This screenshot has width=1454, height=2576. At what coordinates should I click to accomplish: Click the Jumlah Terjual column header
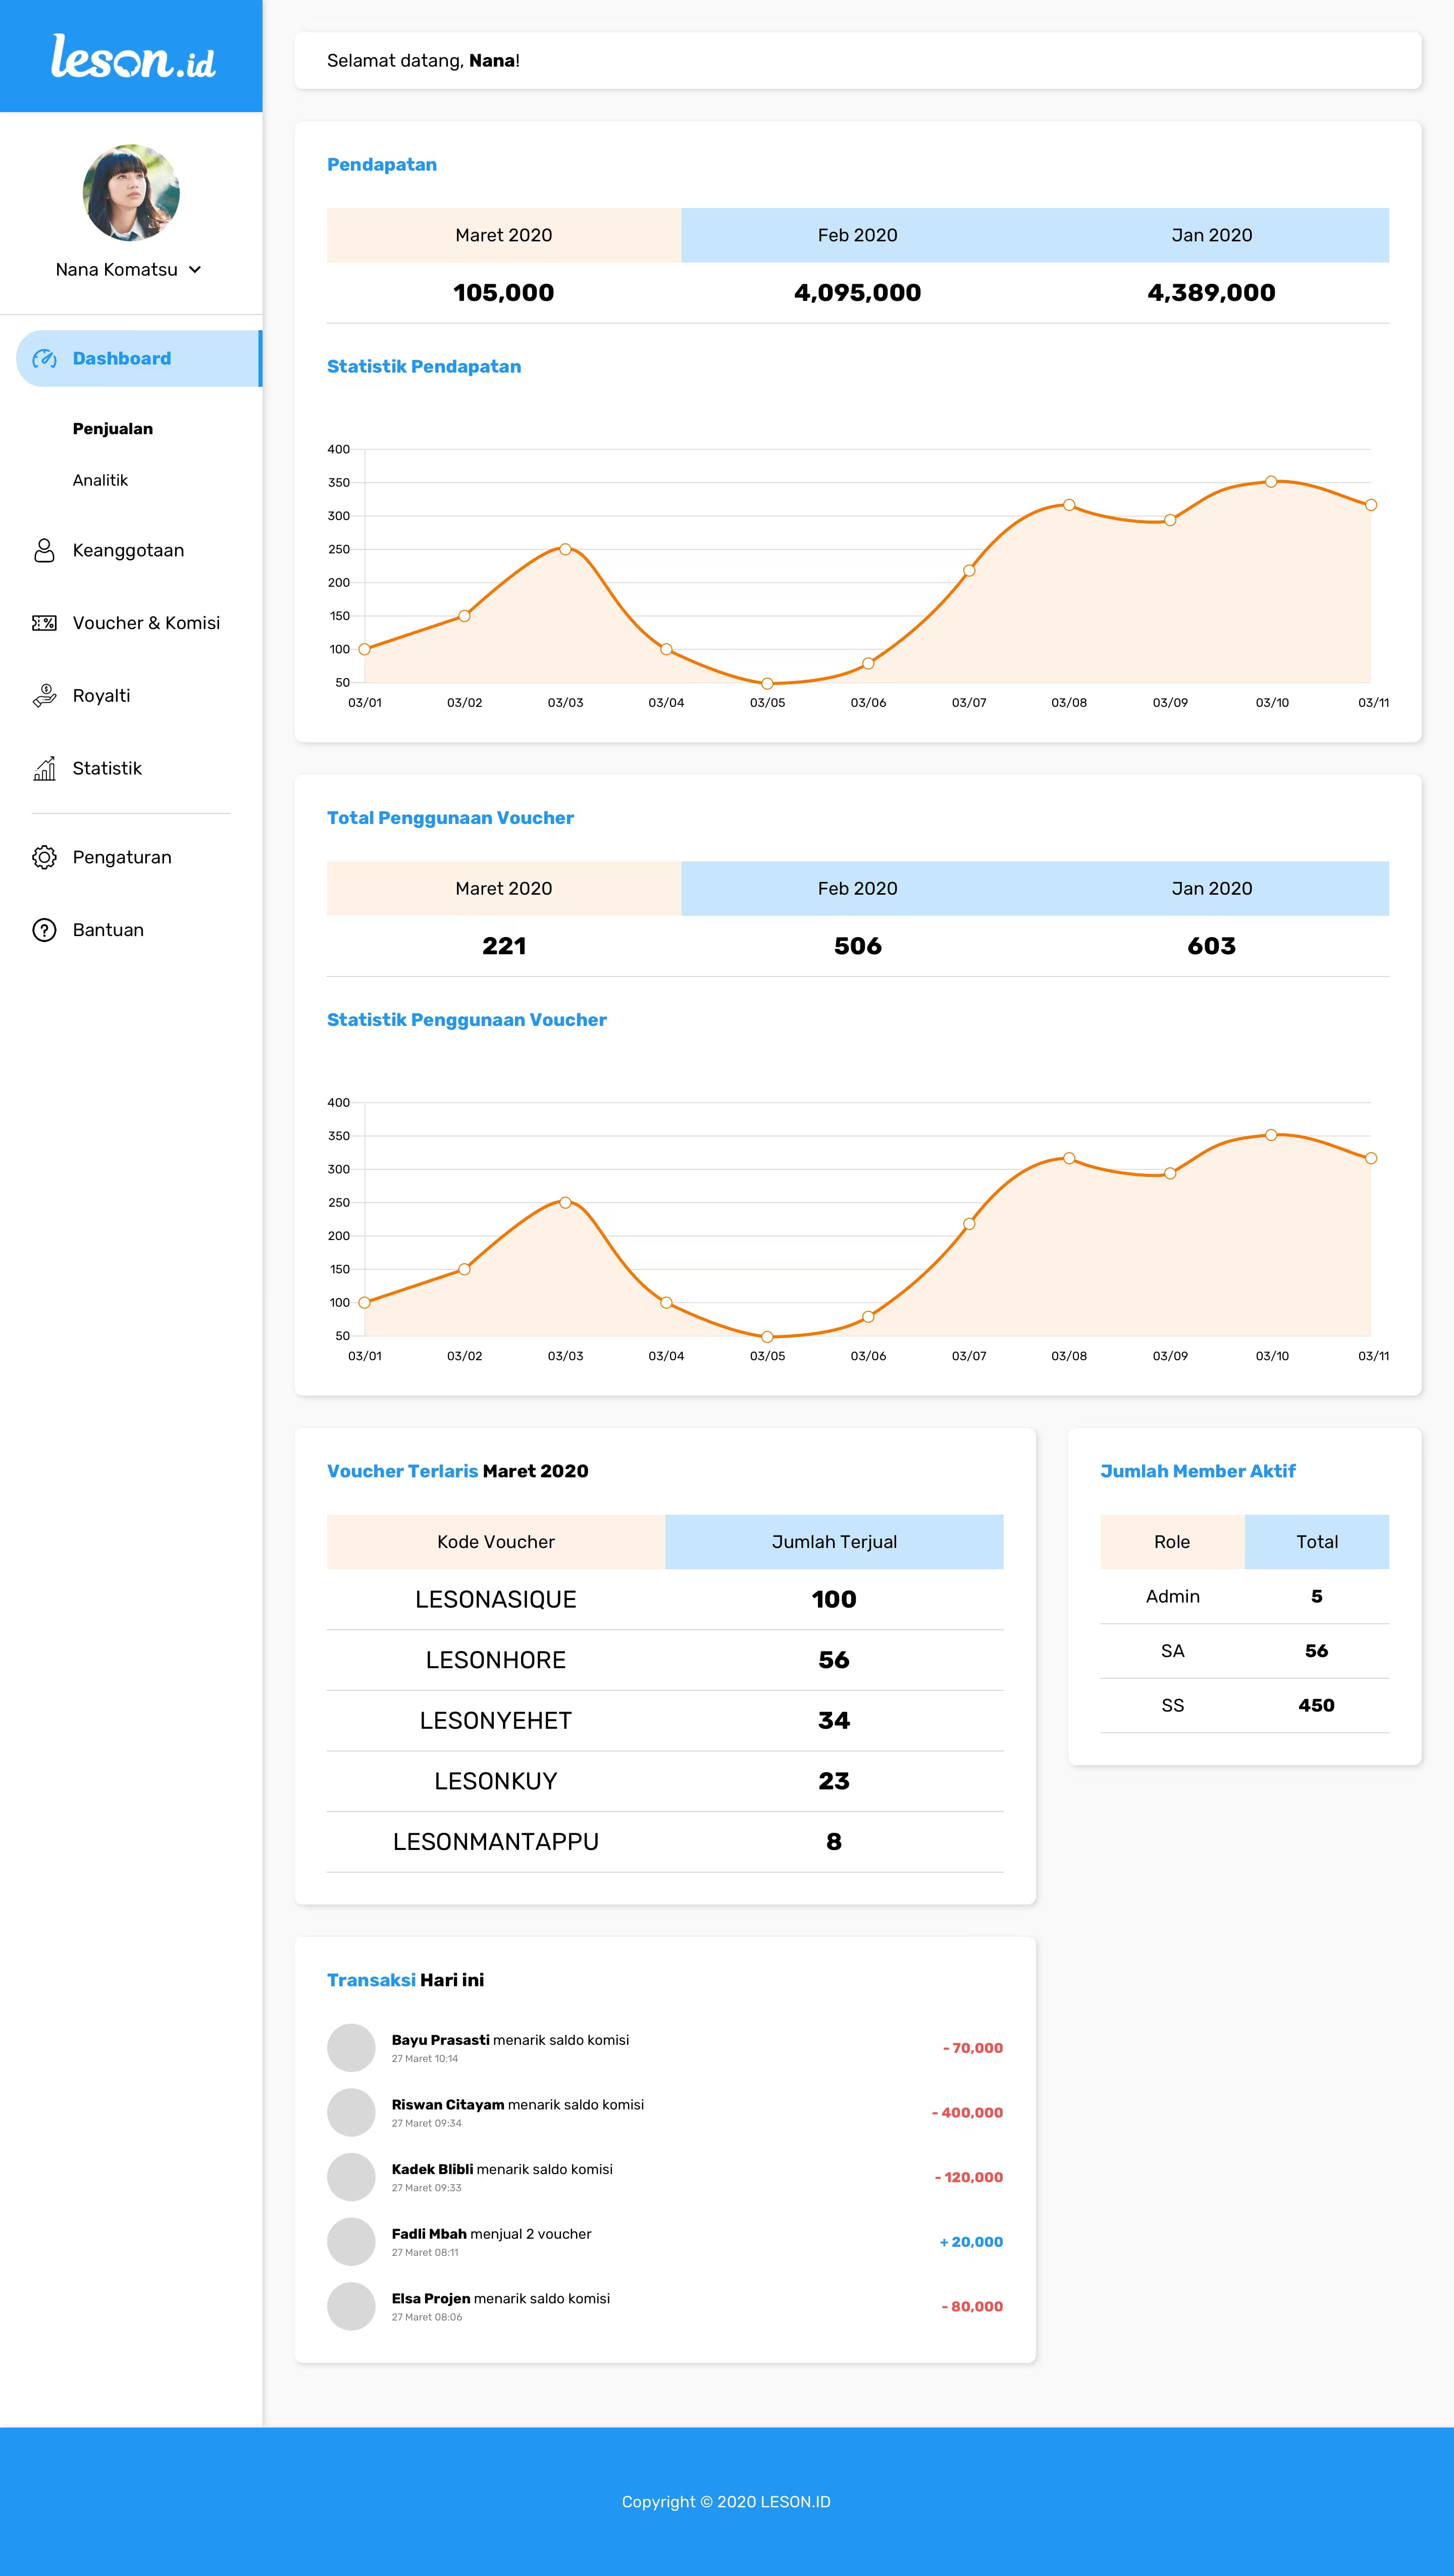834,1542
